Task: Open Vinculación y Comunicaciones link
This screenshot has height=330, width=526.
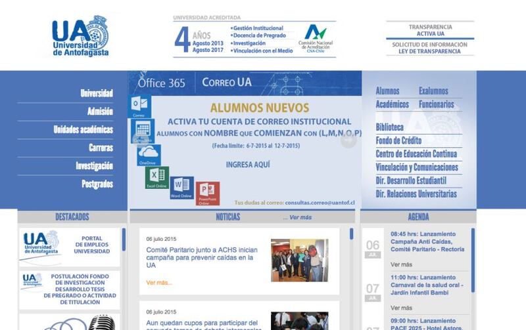Action: click(x=417, y=167)
